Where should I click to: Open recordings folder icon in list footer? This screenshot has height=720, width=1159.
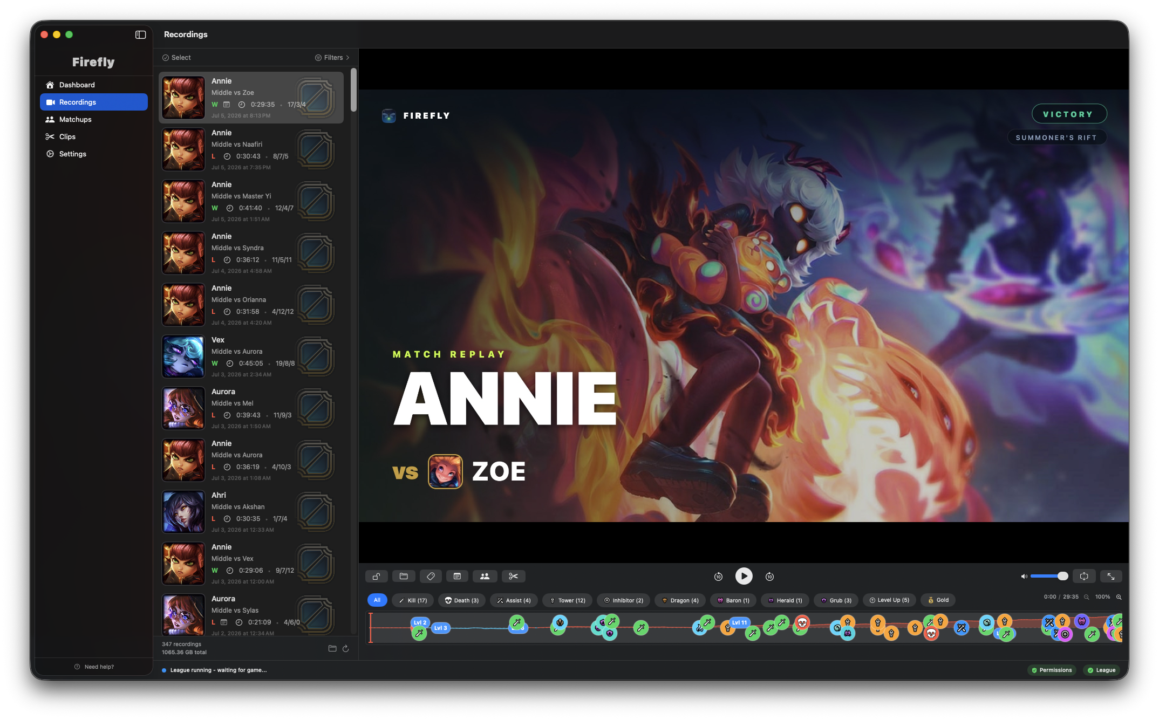tap(332, 648)
